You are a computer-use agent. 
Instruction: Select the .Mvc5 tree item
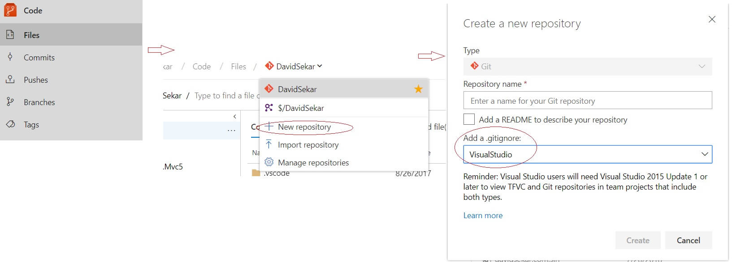(x=173, y=167)
